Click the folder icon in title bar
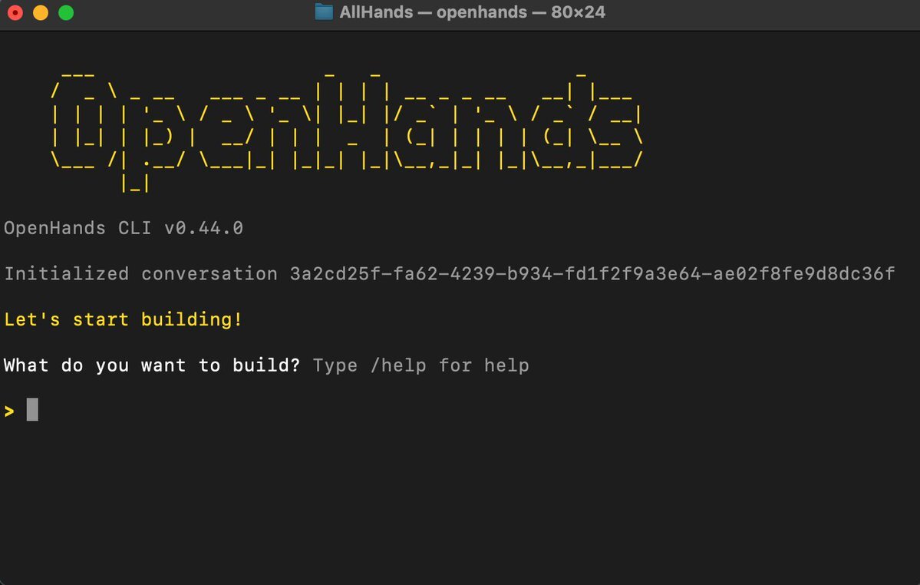 click(324, 12)
